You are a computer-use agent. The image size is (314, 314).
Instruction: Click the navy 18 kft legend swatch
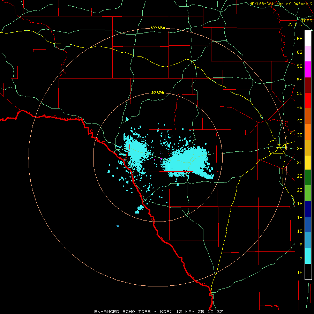coord(308,209)
